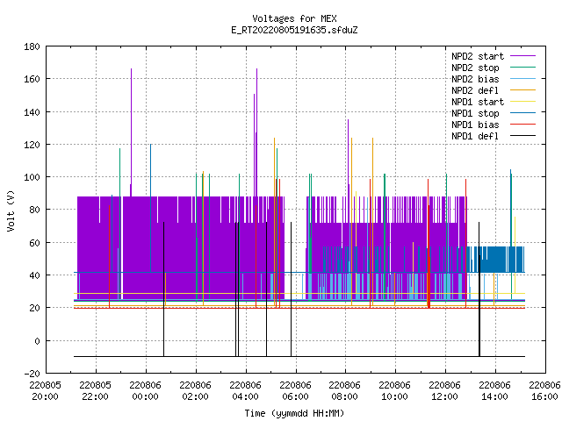Click the 'NPD1 start' legend label
562x421 pixels.
478,102
